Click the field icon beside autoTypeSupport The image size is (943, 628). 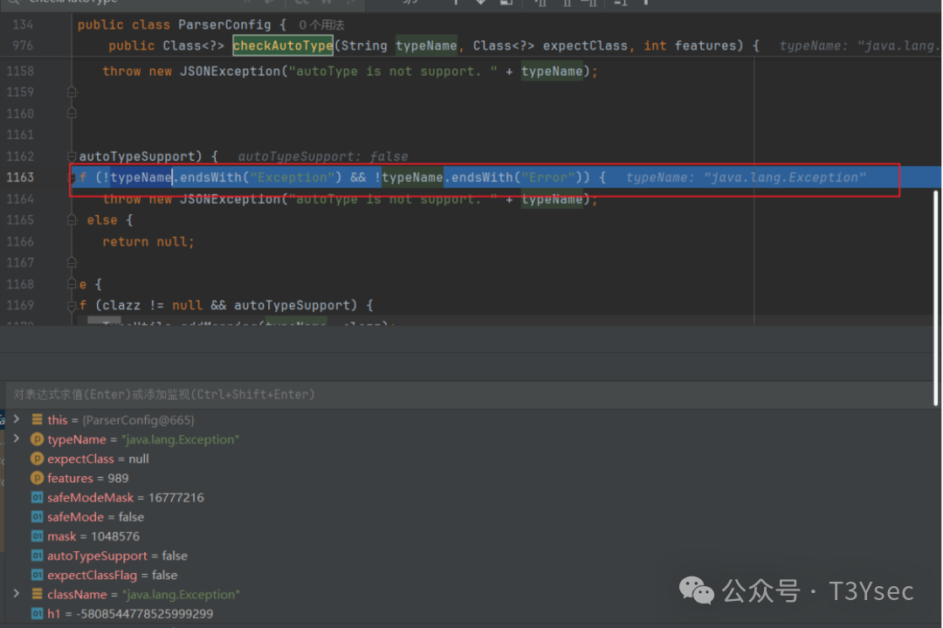click(x=37, y=556)
